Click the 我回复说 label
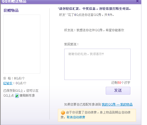This screenshot has width=147, height=125. click(71, 44)
